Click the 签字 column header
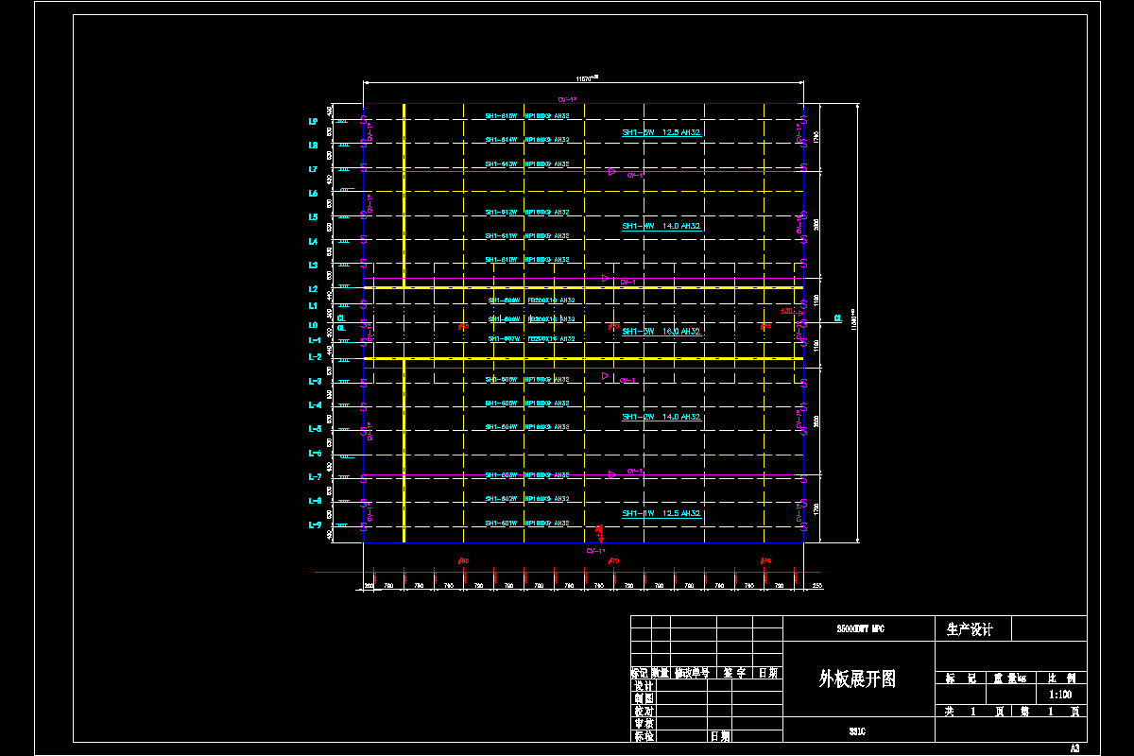 pos(736,674)
